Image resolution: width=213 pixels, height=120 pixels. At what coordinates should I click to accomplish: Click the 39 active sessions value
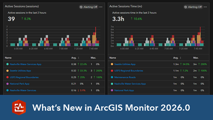(11, 19)
